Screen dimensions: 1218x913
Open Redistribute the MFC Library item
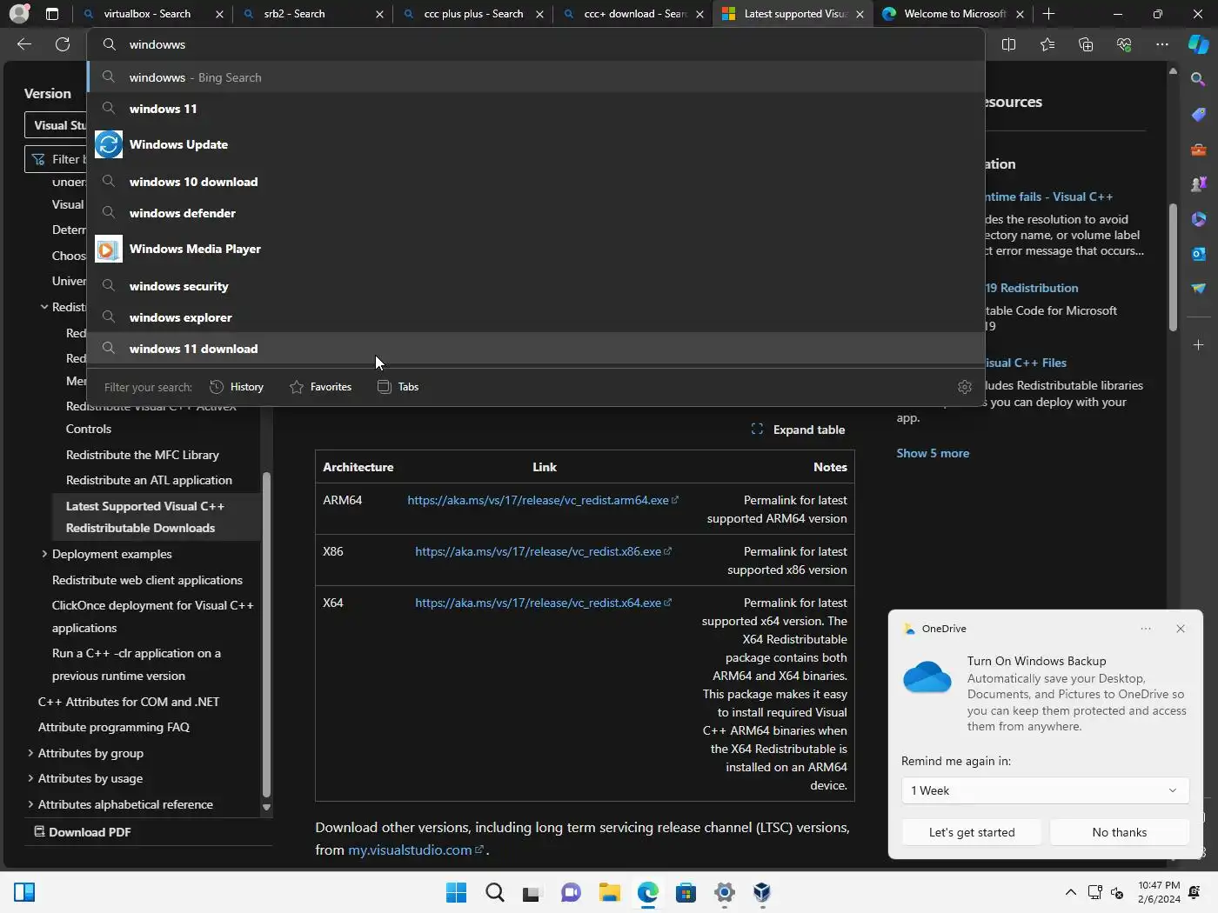pyautogui.click(x=143, y=455)
